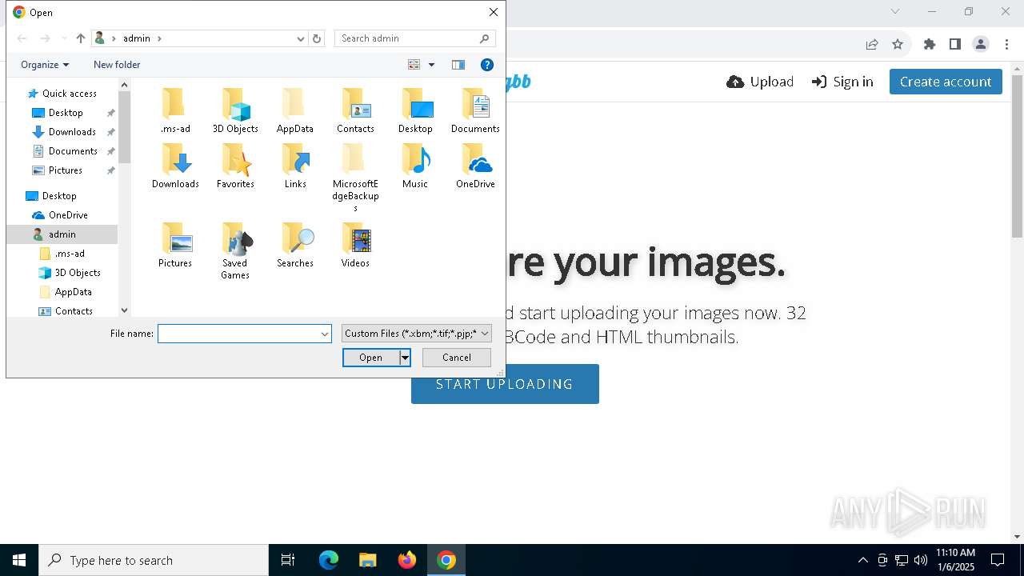Click the Chrome share page icon
The image size is (1024, 576).
[x=872, y=44]
